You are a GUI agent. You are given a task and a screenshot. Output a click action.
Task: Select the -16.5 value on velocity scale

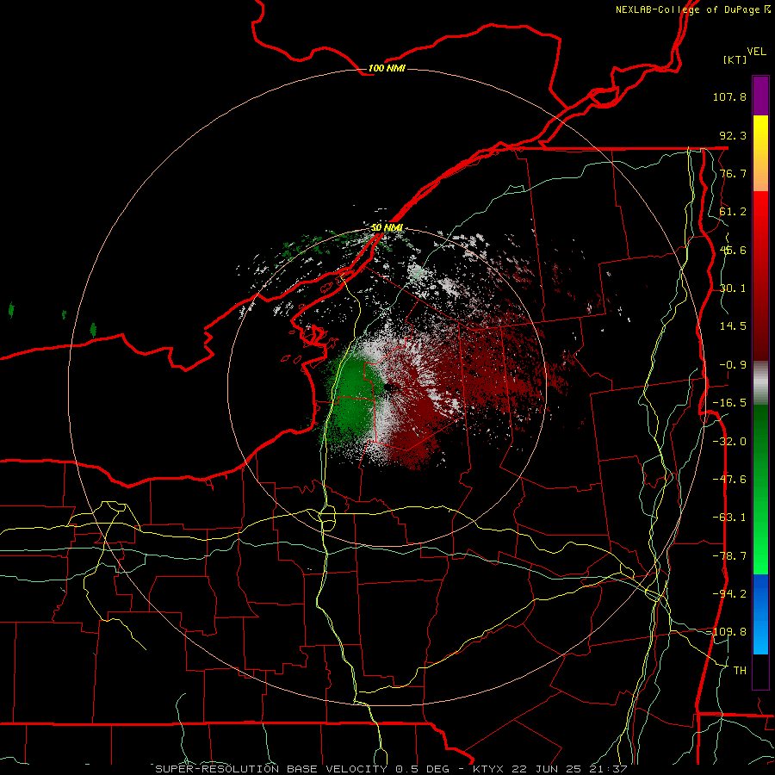coord(729,403)
